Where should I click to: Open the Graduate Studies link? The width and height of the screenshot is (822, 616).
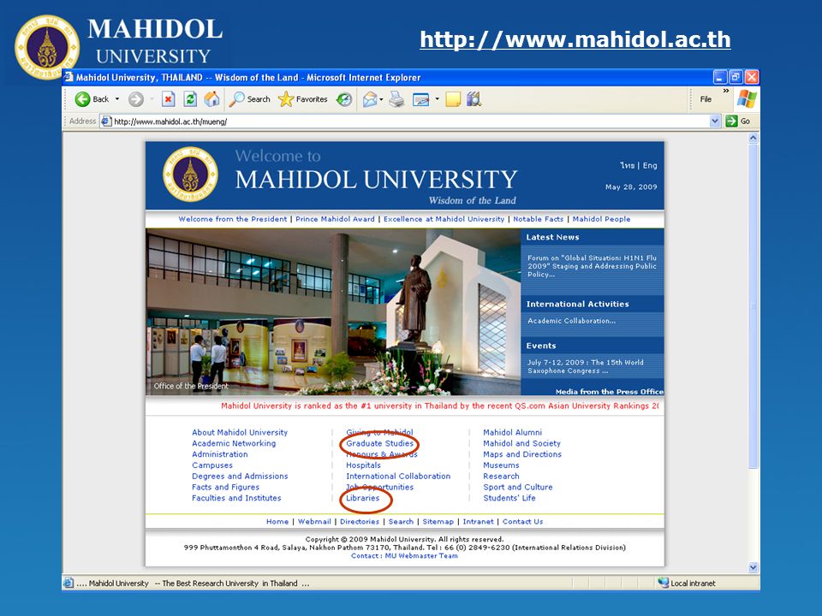click(x=379, y=443)
